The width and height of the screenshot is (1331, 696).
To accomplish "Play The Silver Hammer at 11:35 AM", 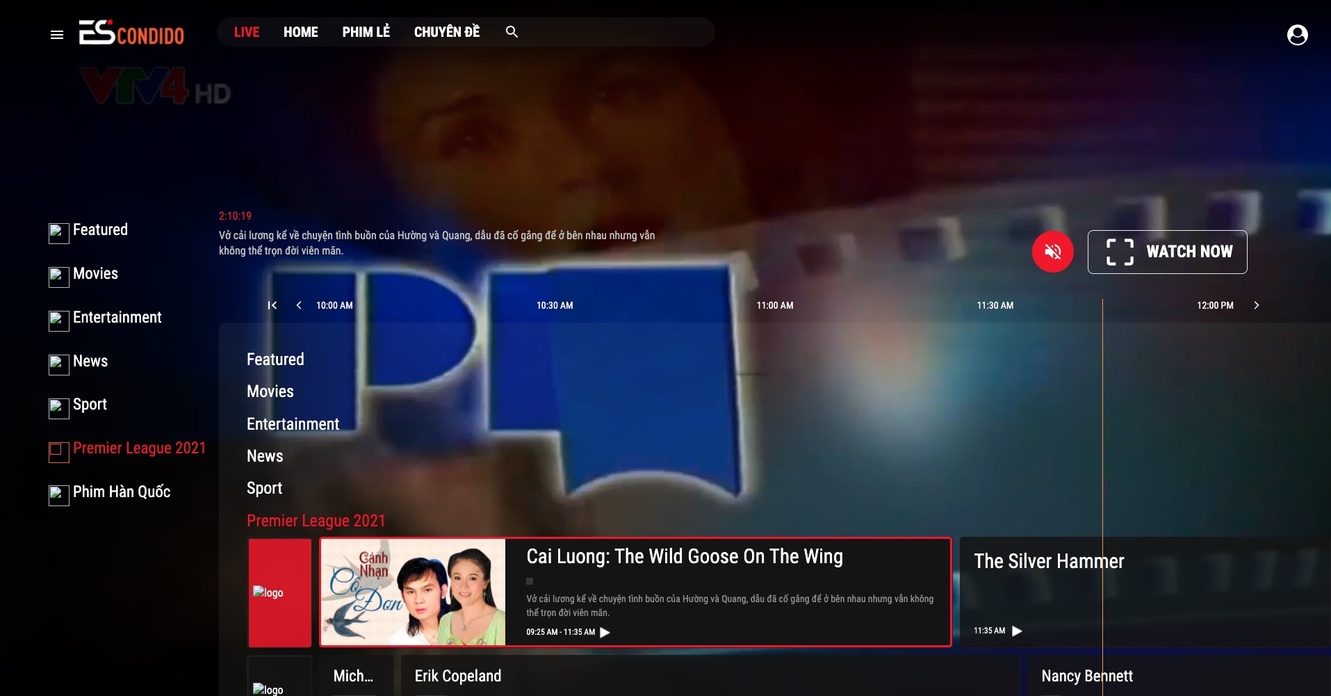I will point(1017,631).
